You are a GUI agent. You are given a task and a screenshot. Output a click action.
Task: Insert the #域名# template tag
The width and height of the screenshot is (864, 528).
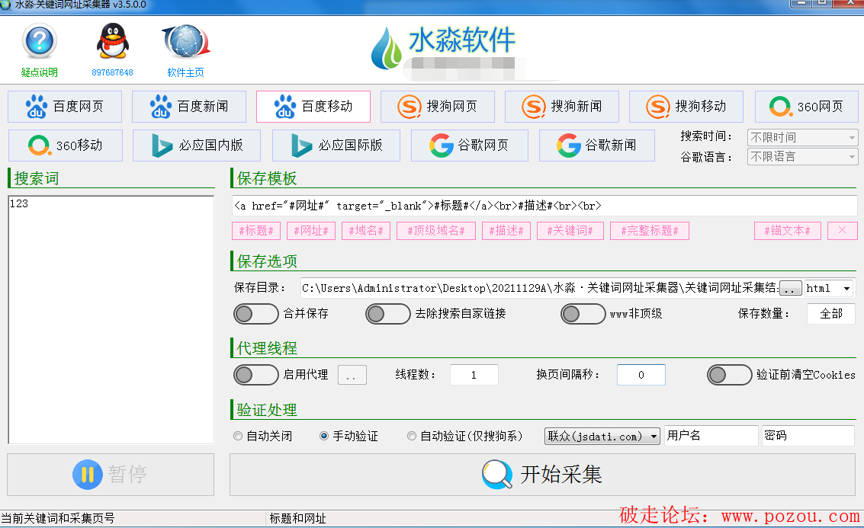[x=366, y=231]
